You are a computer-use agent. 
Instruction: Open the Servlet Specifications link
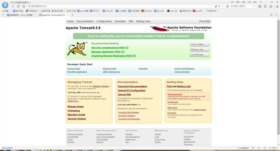[184, 69]
